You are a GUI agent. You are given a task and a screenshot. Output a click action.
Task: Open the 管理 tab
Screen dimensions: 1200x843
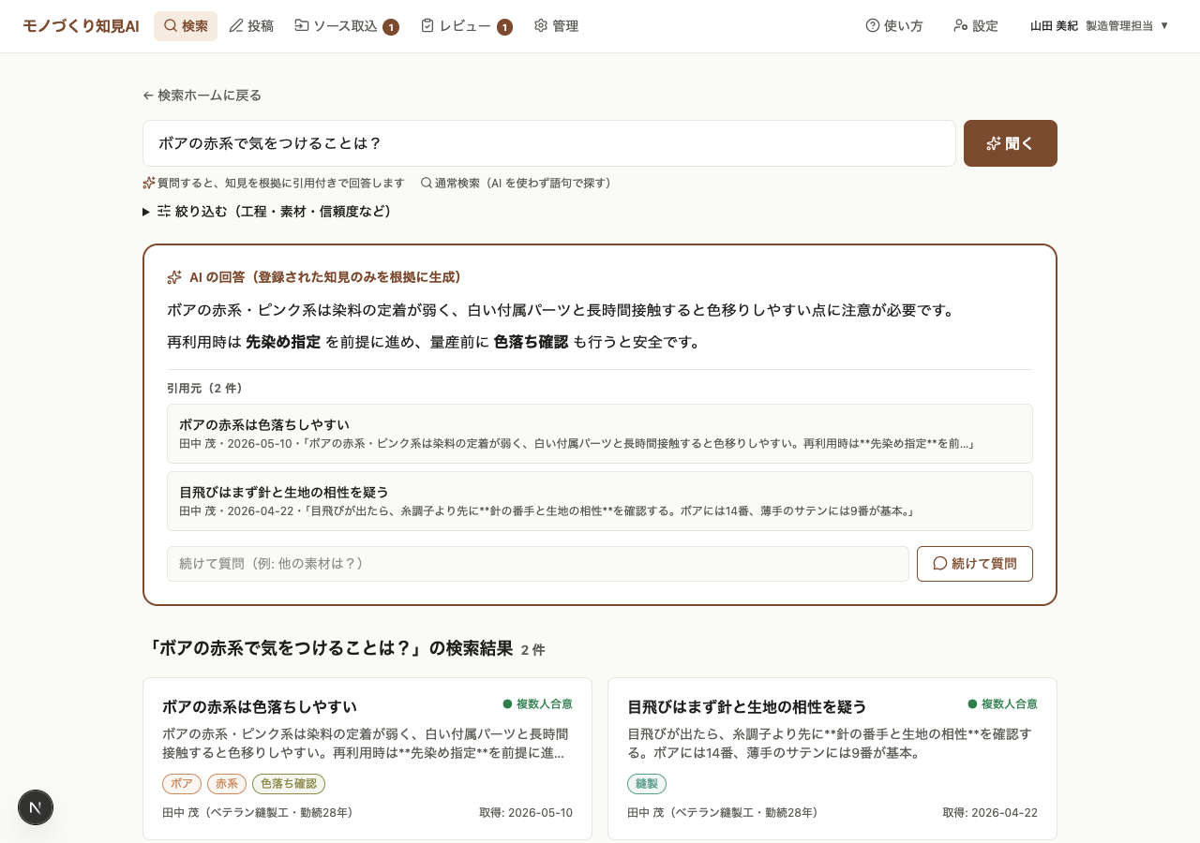point(556,26)
